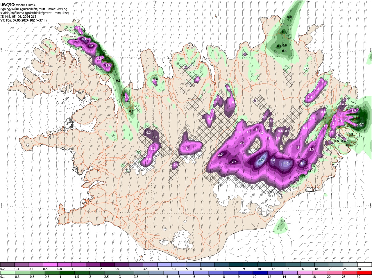Viewport: 372px width, 279px height.
Task: Click the '2.3' precipitation value on the map
Action: pyautogui.click(x=312, y=149)
